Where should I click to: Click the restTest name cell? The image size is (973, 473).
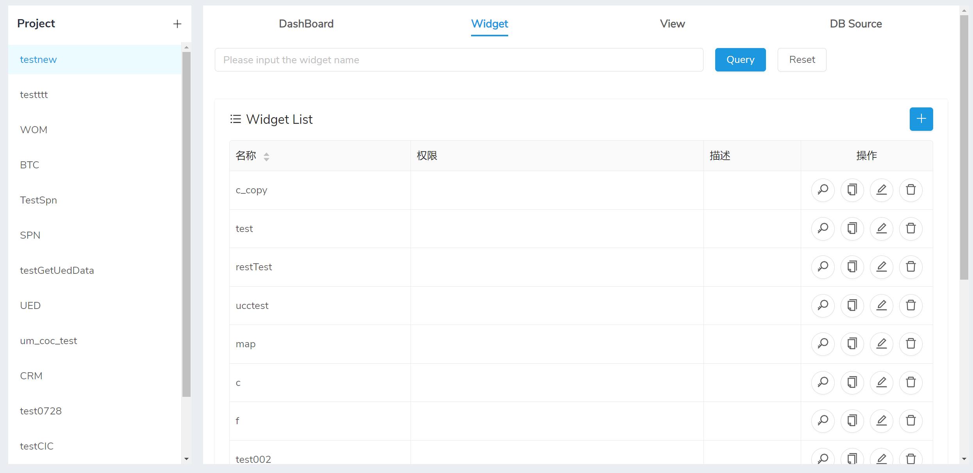point(320,267)
